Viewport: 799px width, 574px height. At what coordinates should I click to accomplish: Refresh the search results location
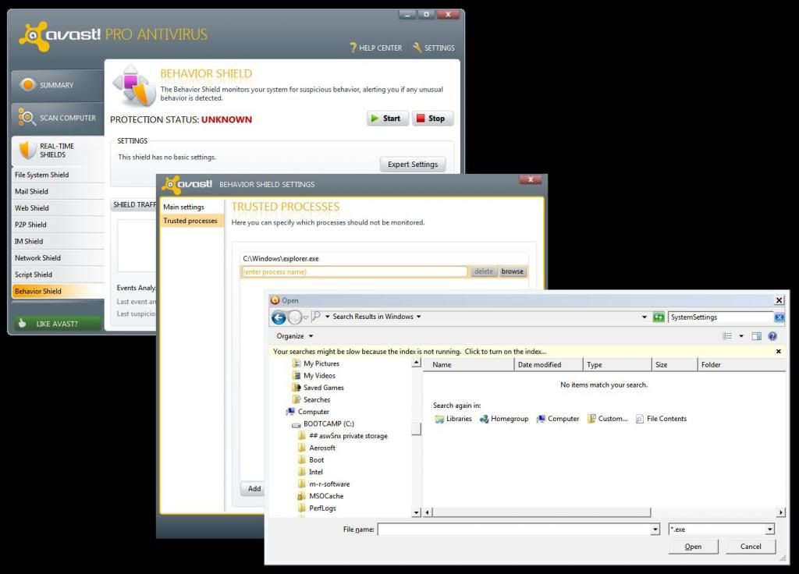coord(659,317)
